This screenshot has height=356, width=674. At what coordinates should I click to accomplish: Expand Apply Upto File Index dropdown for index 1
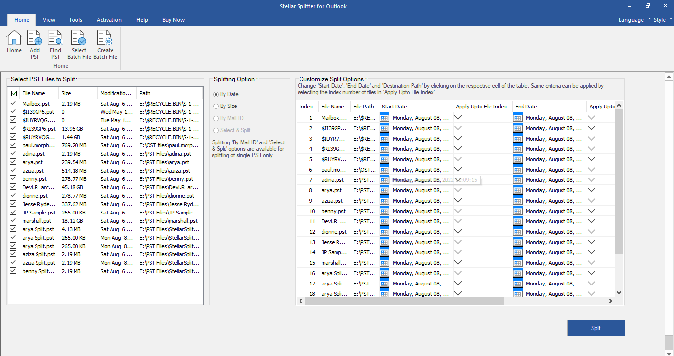458,118
